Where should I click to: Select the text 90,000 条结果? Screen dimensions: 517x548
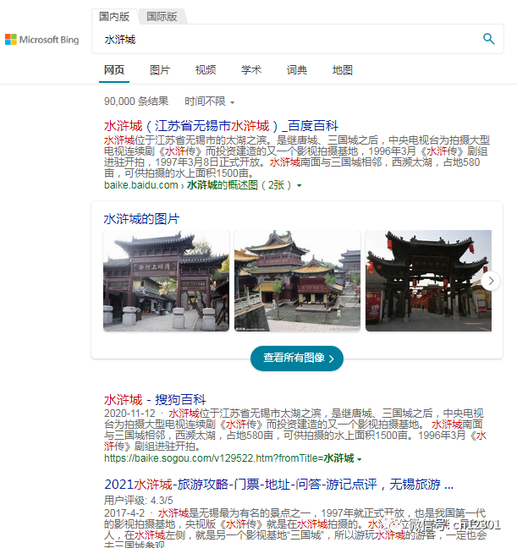pos(136,101)
